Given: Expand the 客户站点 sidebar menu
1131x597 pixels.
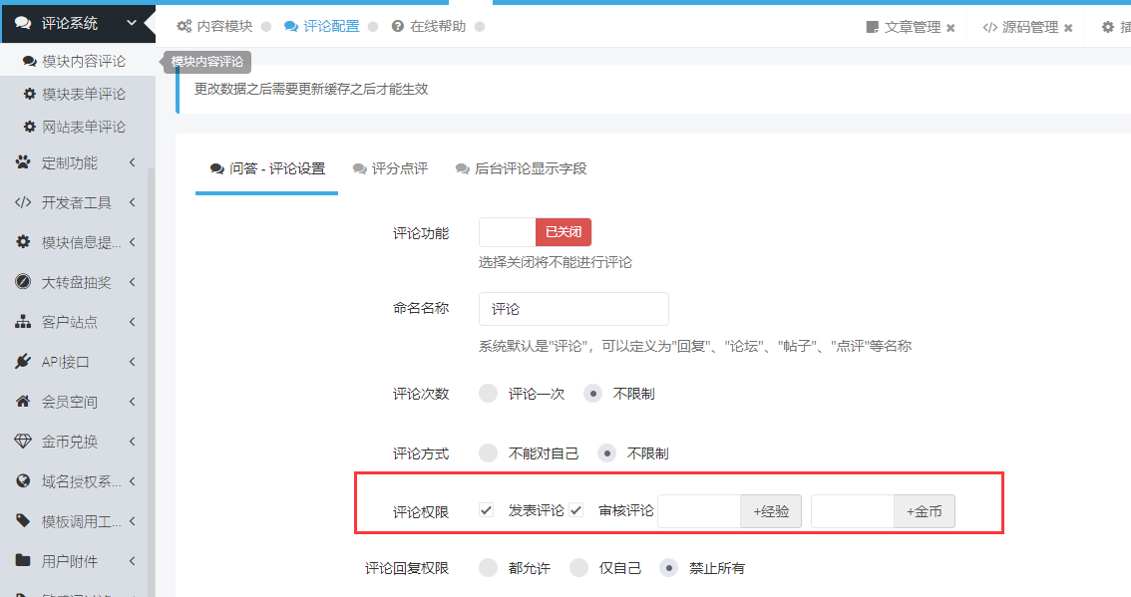Looking at the screenshot, I should pos(132,322).
